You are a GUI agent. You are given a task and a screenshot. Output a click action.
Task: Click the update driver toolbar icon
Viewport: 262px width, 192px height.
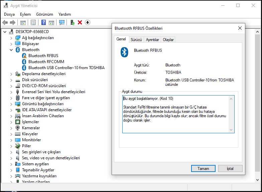(x=72, y=22)
